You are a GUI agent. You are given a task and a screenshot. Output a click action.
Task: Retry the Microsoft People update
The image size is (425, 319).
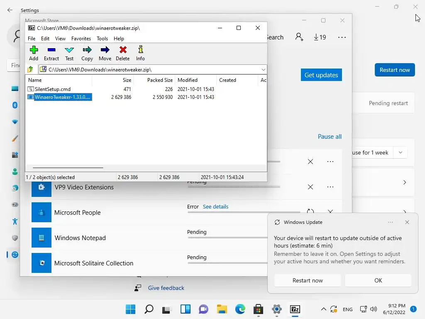point(310,211)
